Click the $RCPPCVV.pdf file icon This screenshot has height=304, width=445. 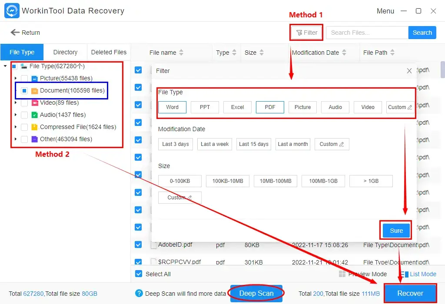tap(153, 261)
